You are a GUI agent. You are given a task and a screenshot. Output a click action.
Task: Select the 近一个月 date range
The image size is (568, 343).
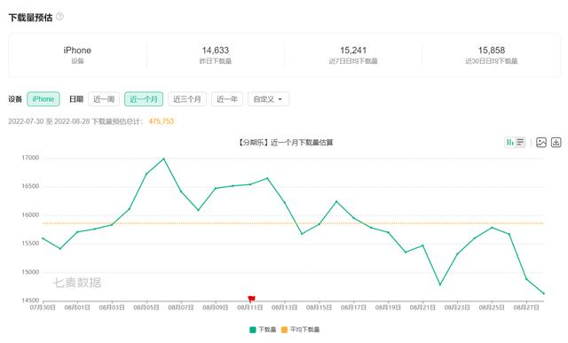point(144,99)
